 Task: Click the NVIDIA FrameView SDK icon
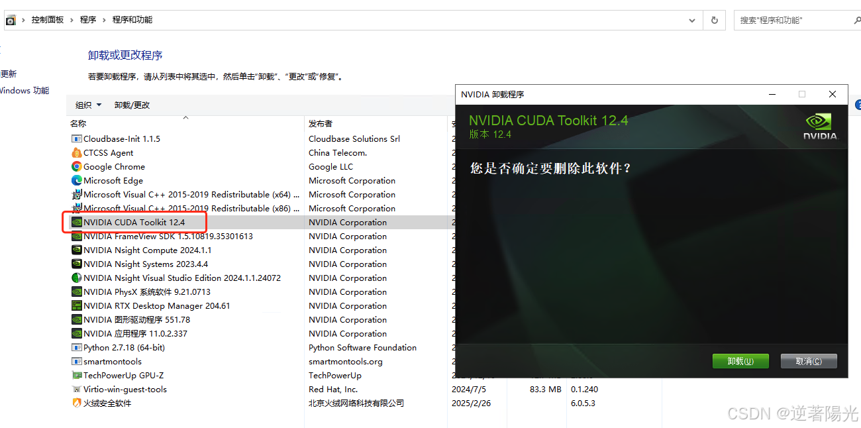pyautogui.click(x=77, y=236)
